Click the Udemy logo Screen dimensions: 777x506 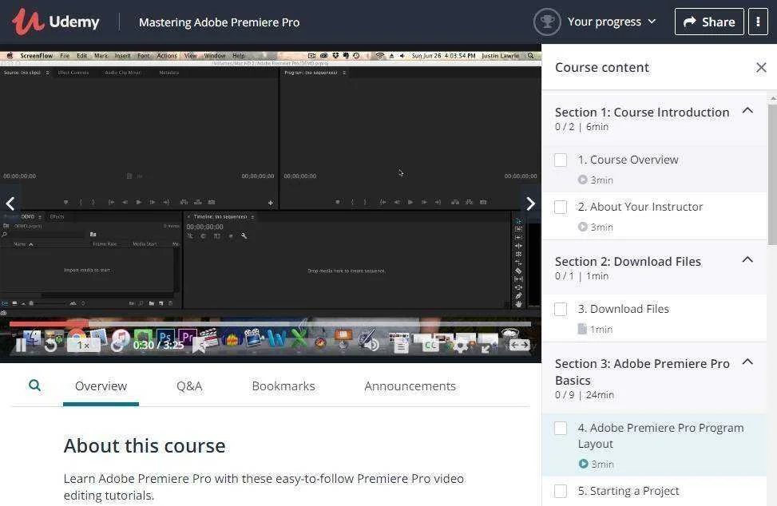point(55,22)
